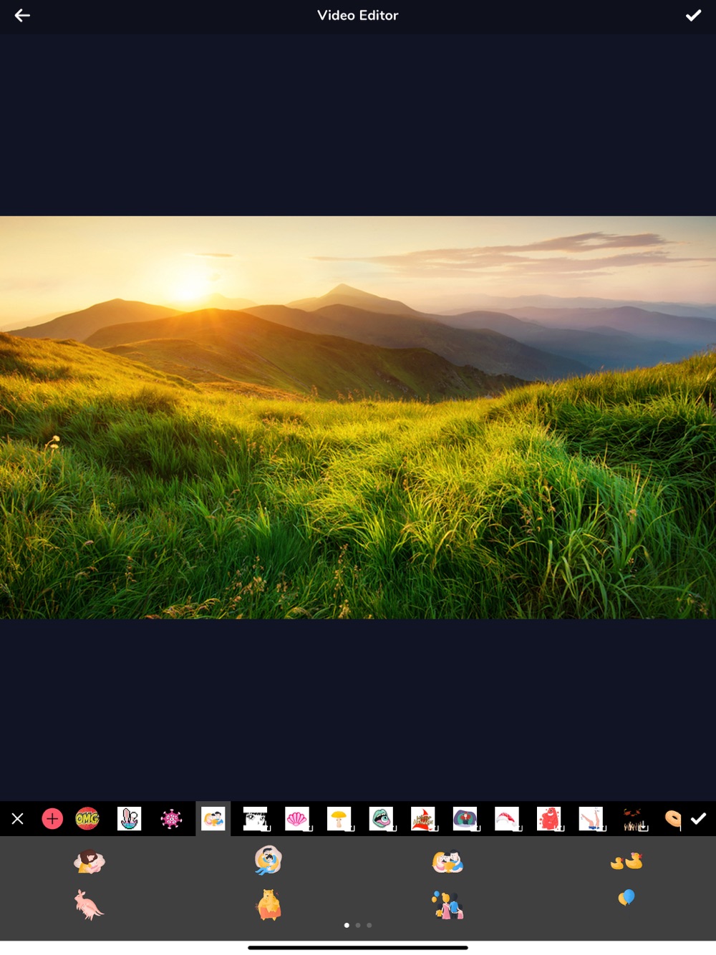716x955 pixels.
Task: Add new sticker pack with pink plus
Action: [52, 818]
